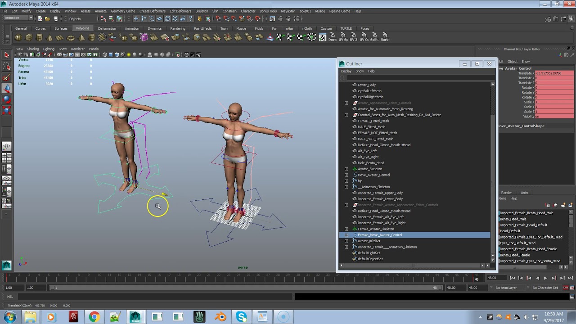Click the Nurb shelf script icon
The height and width of the screenshot is (324, 576).
[x=385, y=37]
